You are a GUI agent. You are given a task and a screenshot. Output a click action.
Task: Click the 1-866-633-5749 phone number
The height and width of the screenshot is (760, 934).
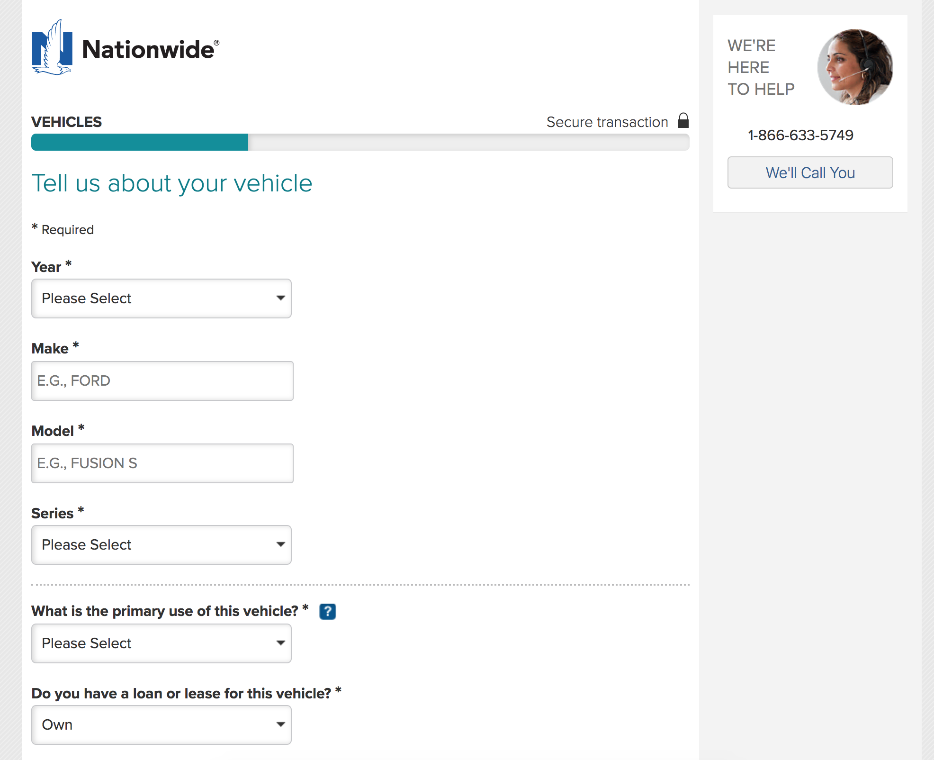(800, 136)
